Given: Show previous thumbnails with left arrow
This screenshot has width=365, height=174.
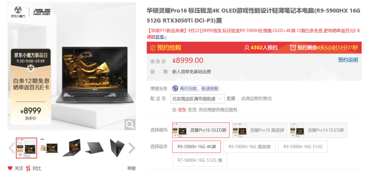Looking at the screenshot, I should coord(11,148).
